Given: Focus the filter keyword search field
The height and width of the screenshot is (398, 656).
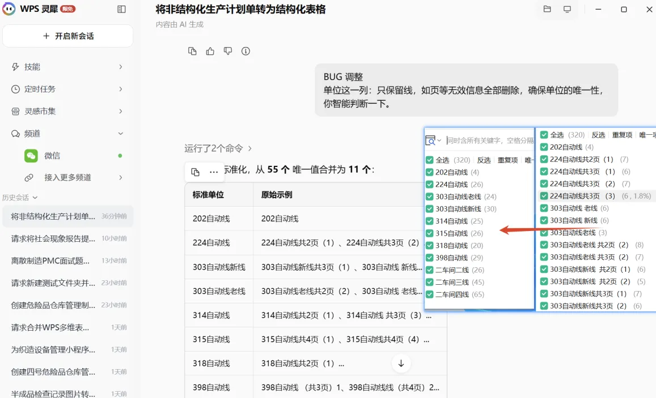Looking at the screenshot, I should 489,141.
